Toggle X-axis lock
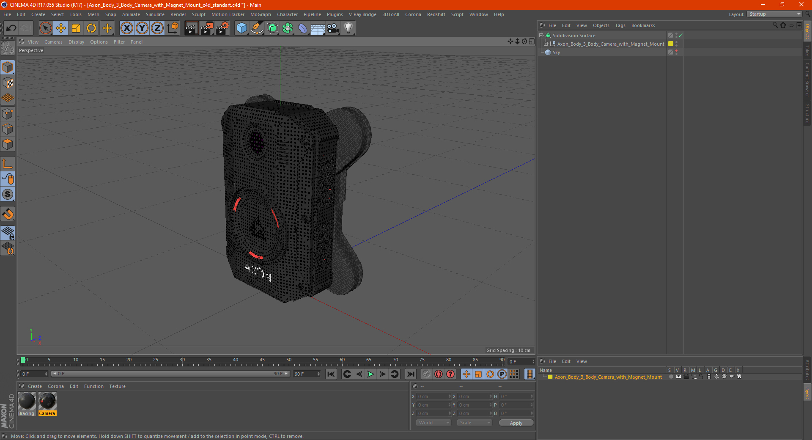Screen dimensions: 812x440 [x=126, y=28]
